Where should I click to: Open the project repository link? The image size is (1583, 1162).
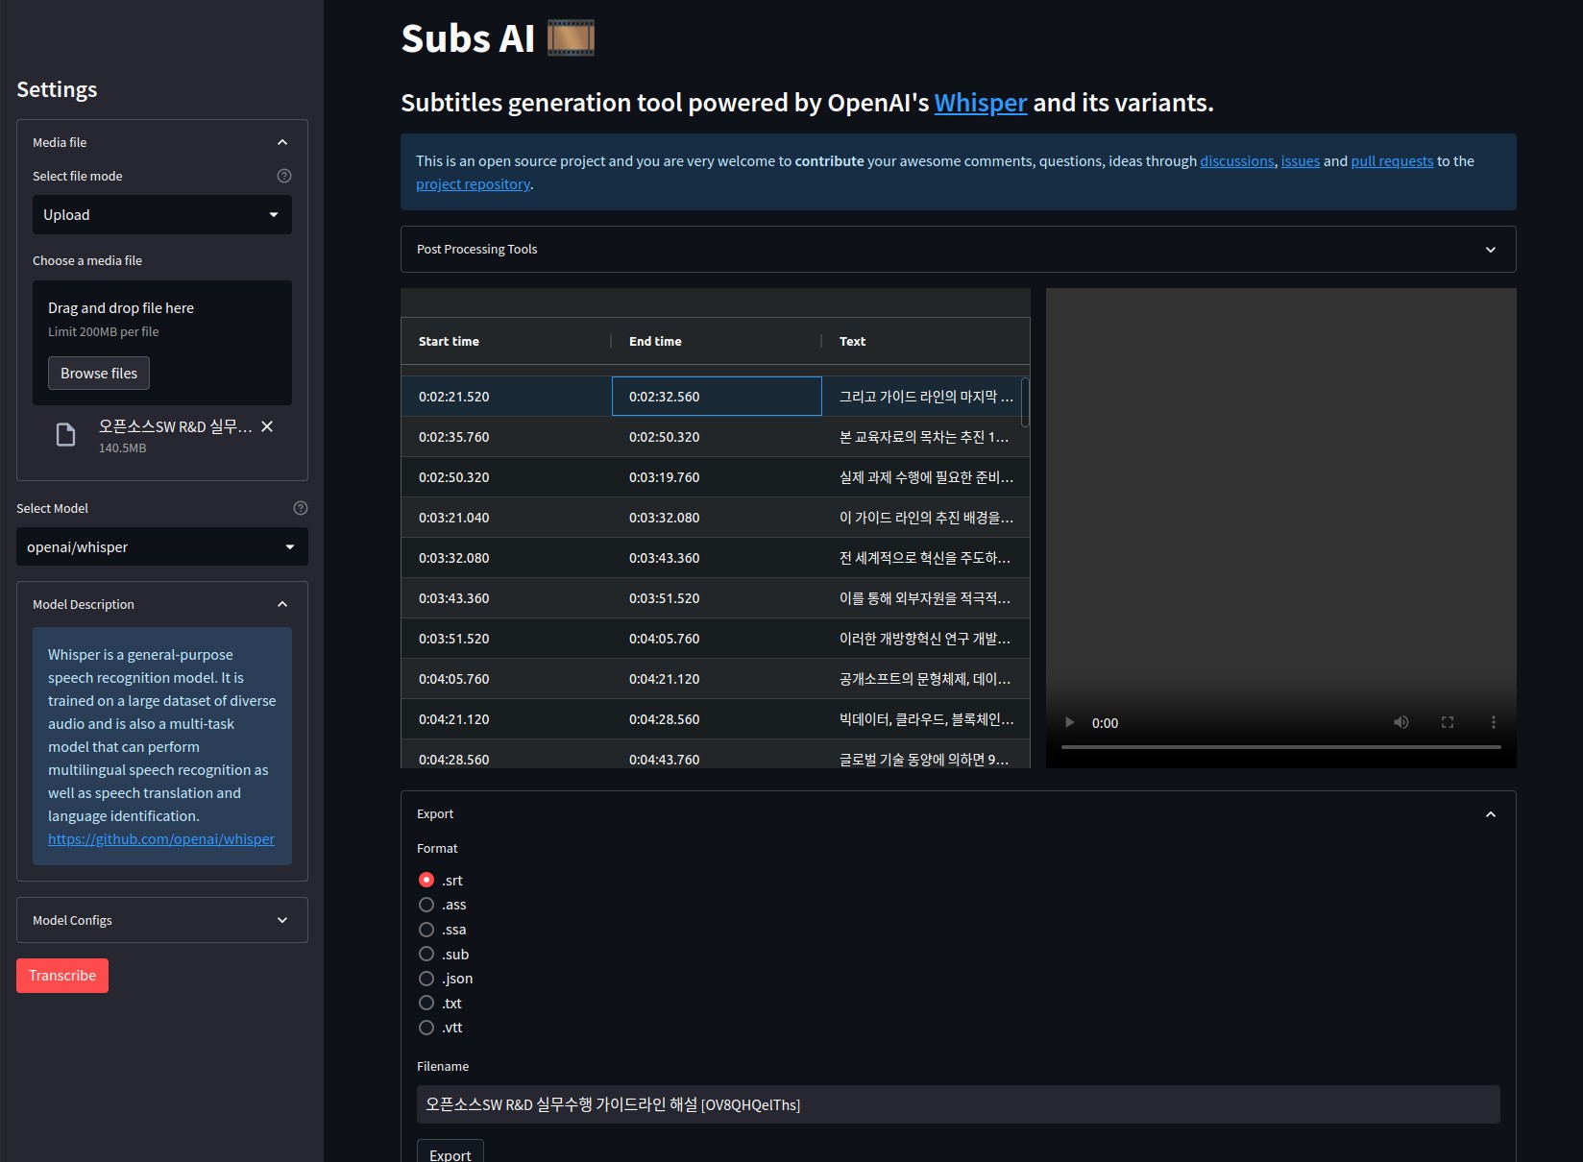pyautogui.click(x=473, y=184)
